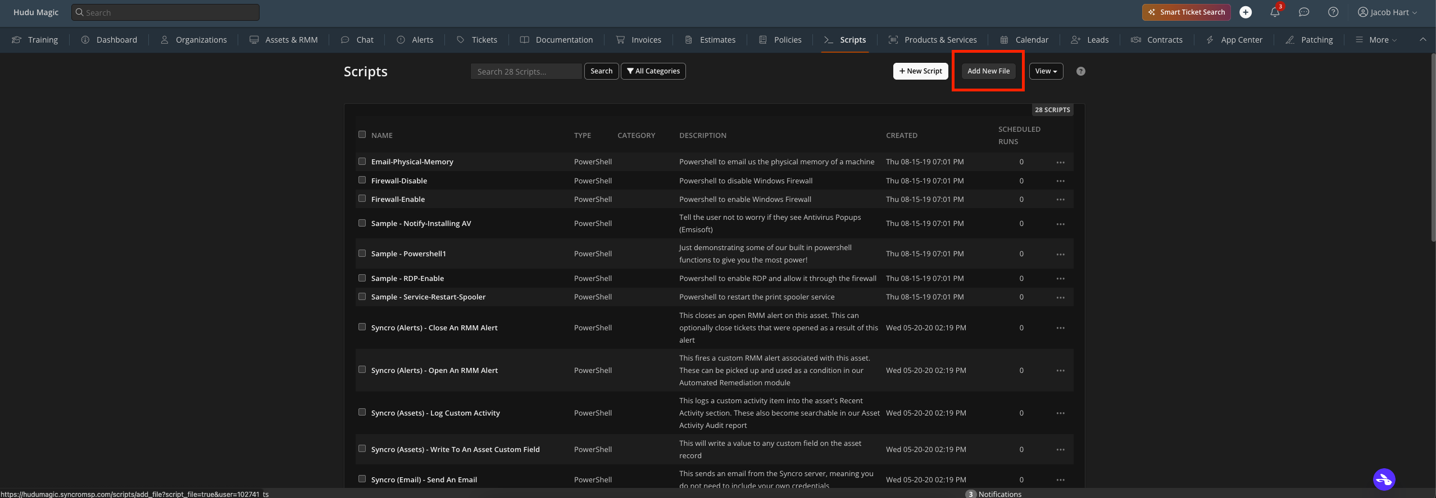The height and width of the screenshot is (498, 1436).
Task: Open Assets & RMM tab
Action: (284, 40)
